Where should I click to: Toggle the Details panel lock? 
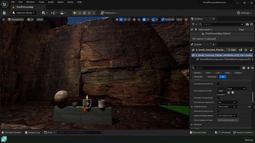click(x=251, y=50)
